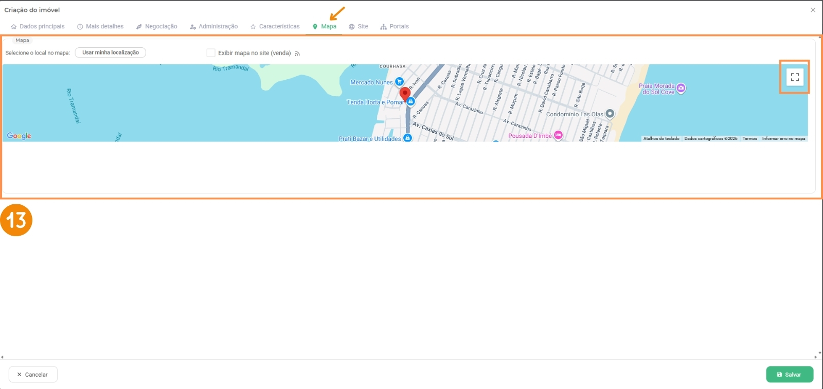Click Prati Bazar e Utilidades marker

point(407,137)
